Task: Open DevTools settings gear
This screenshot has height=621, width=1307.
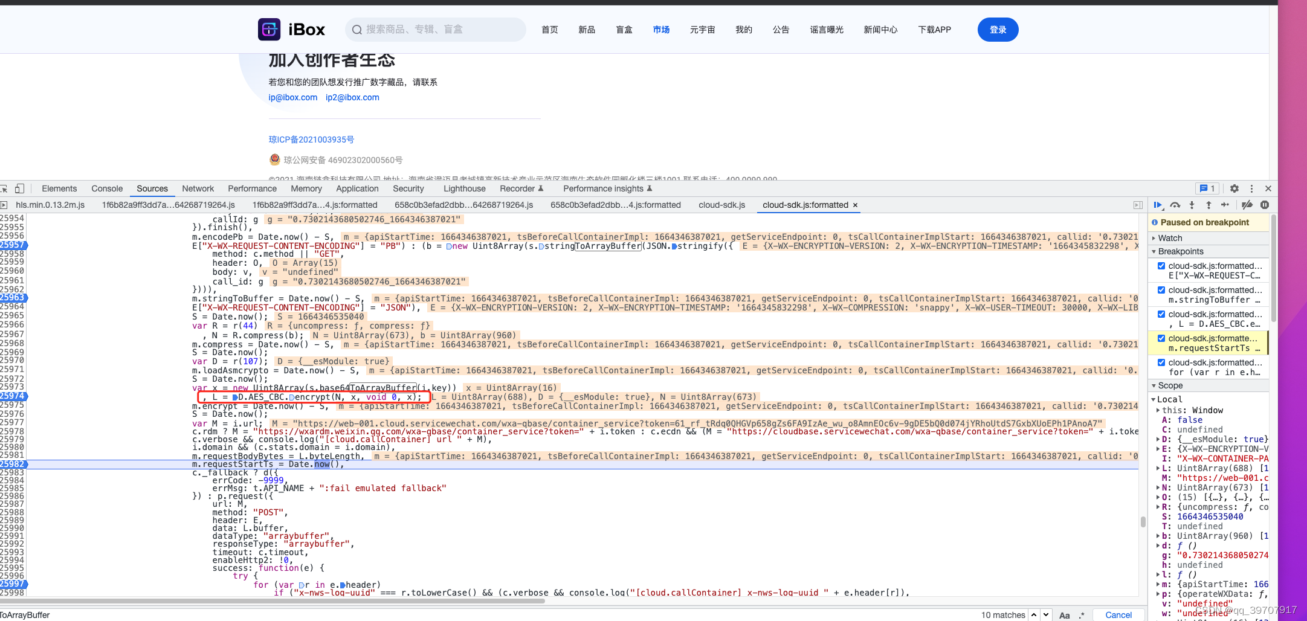Action: click(x=1234, y=188)
